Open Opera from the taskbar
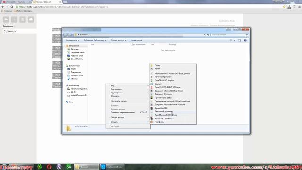 49,167
